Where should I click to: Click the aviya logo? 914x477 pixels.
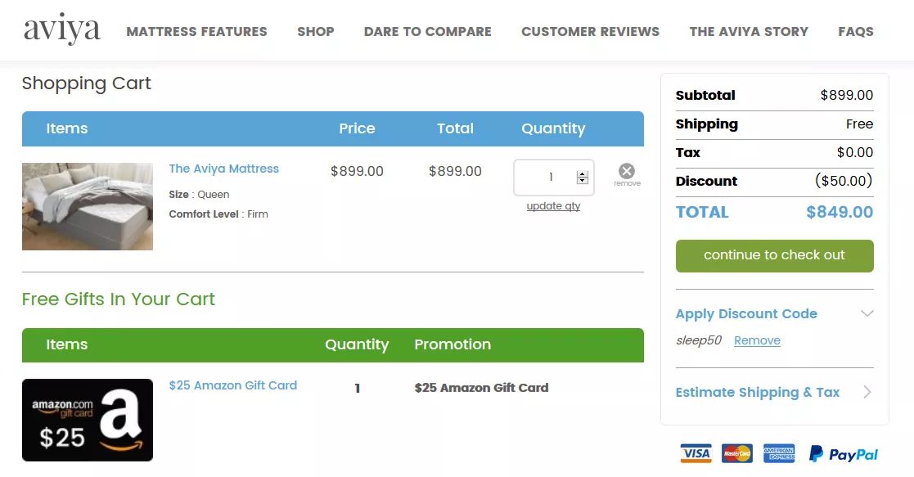(62, 30)
